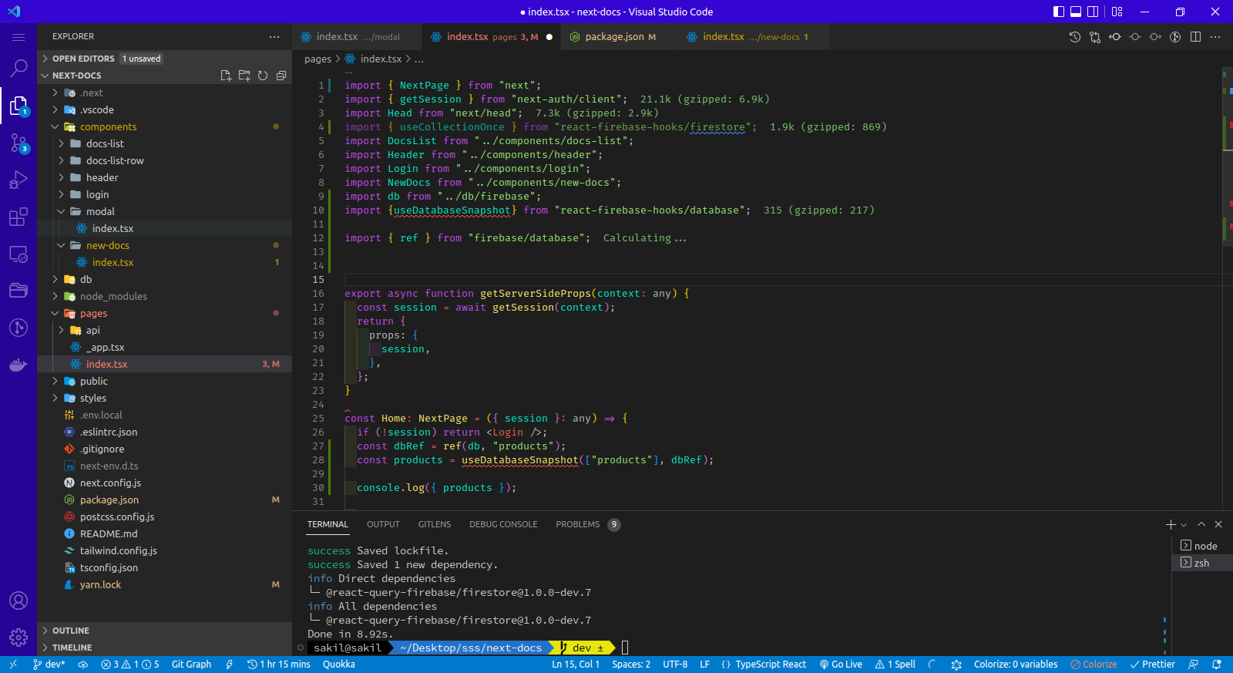The height and width of the screenshot is (673, 1233).
Task: Open the Manage gear in activity bar
Action: pos(18,638)
